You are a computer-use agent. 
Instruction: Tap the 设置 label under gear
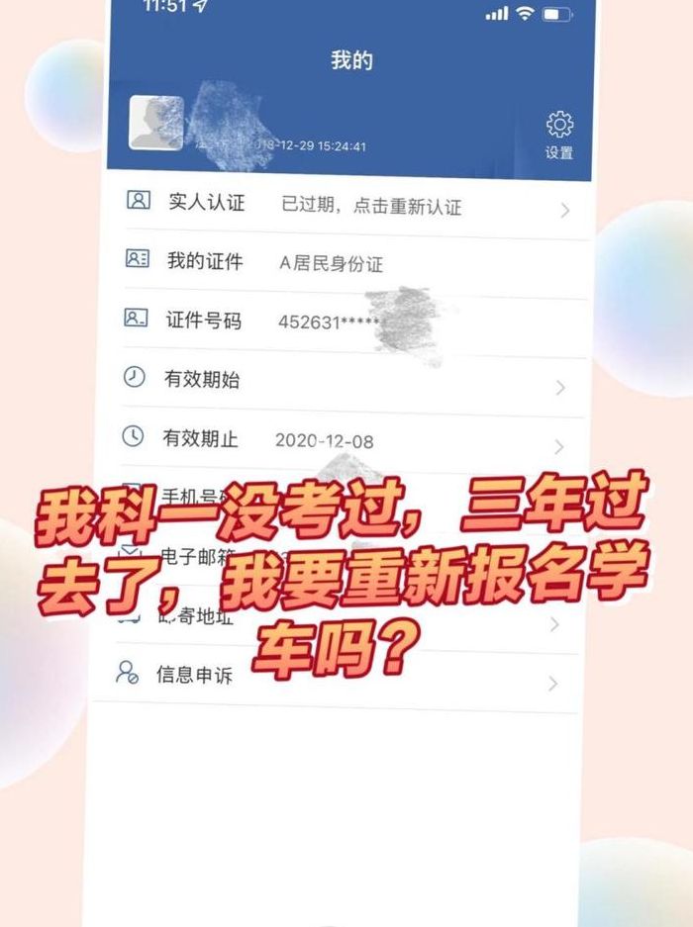559,152
